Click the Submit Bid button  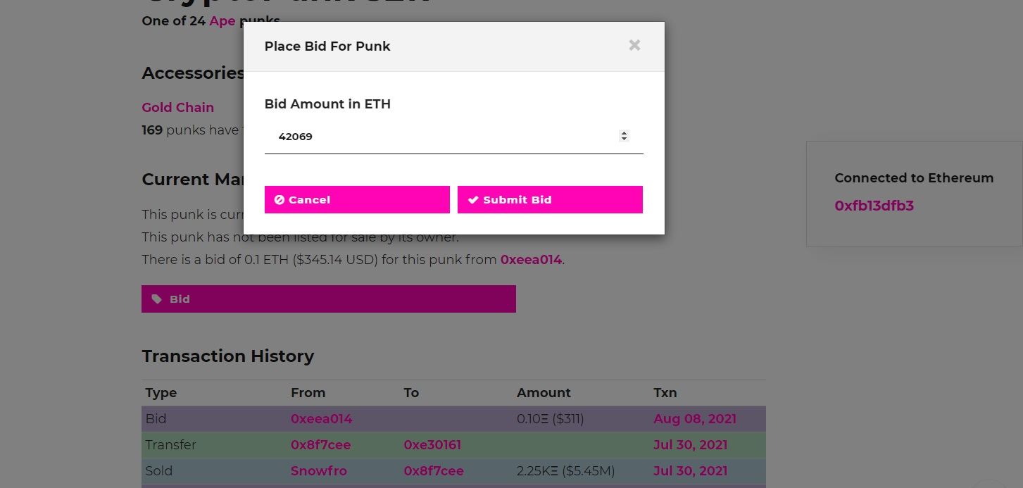pos(550,199)
